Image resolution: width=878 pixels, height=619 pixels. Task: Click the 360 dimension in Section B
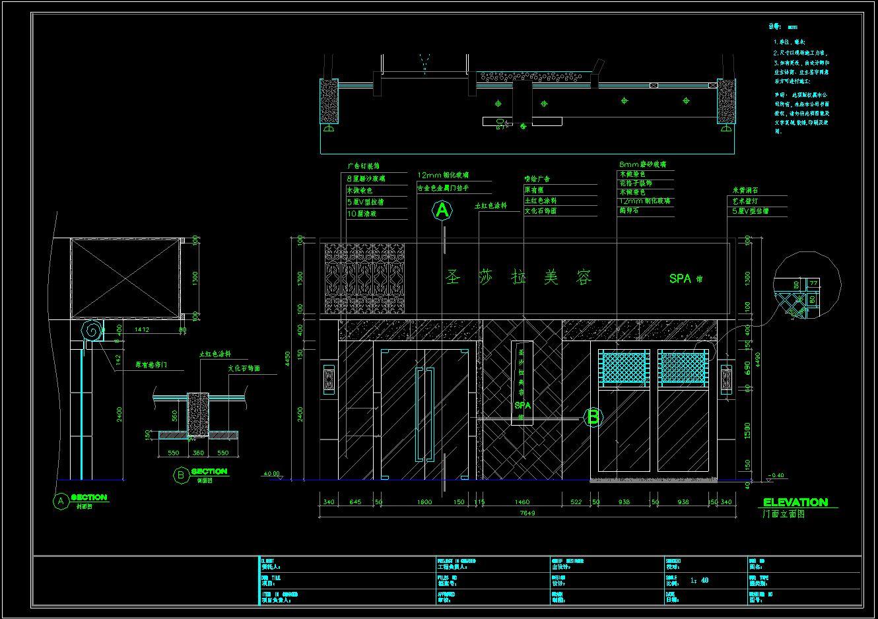[x=198, y=453]
